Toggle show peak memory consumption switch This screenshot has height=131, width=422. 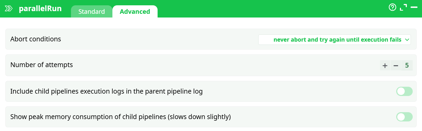pos(404,117)
